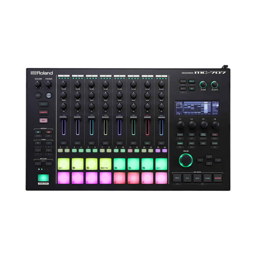Enable MOTION recording with the REC button
The image size is (256, 256).
tap(49, 132)
